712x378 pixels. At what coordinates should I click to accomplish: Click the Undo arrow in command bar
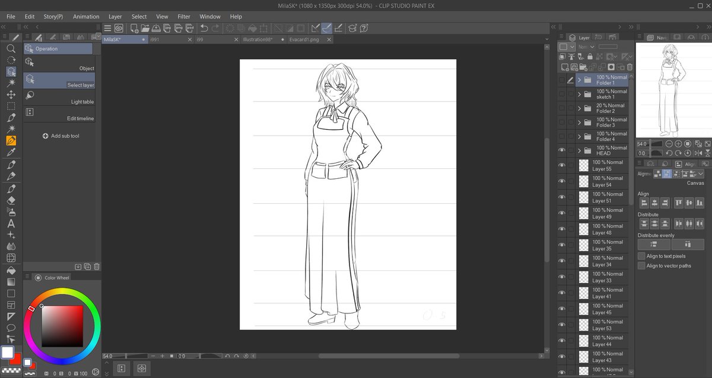click(x=204, y=28)
